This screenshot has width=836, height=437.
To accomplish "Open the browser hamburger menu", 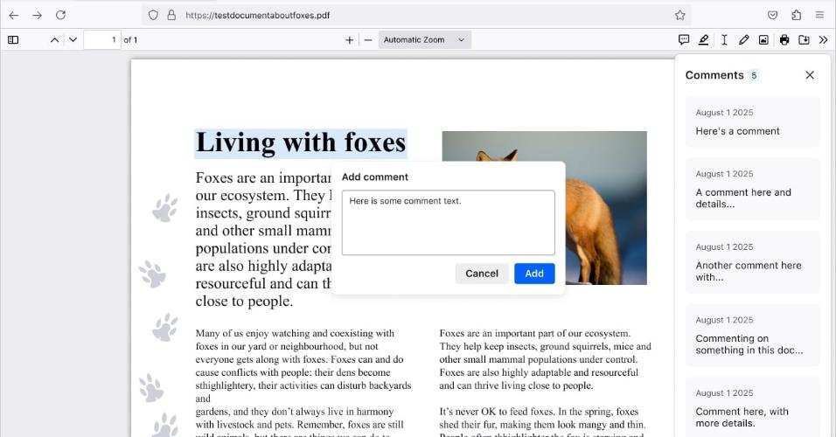I will point(819,15).
